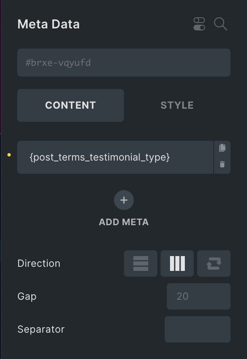This screenshot has height=359, width=247.
Task: Click the Gap value field
Action: click(198, 296)
